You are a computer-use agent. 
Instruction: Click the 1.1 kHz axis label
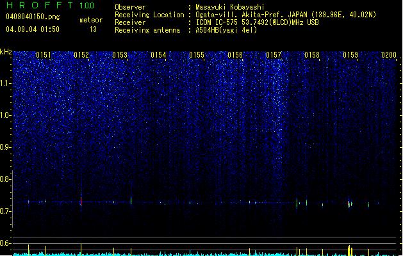click(x=6, y=83)
